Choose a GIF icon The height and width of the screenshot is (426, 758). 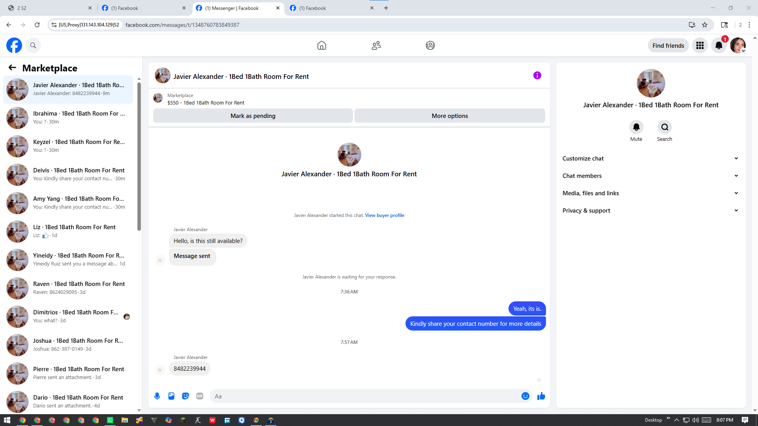coord(200,396)
